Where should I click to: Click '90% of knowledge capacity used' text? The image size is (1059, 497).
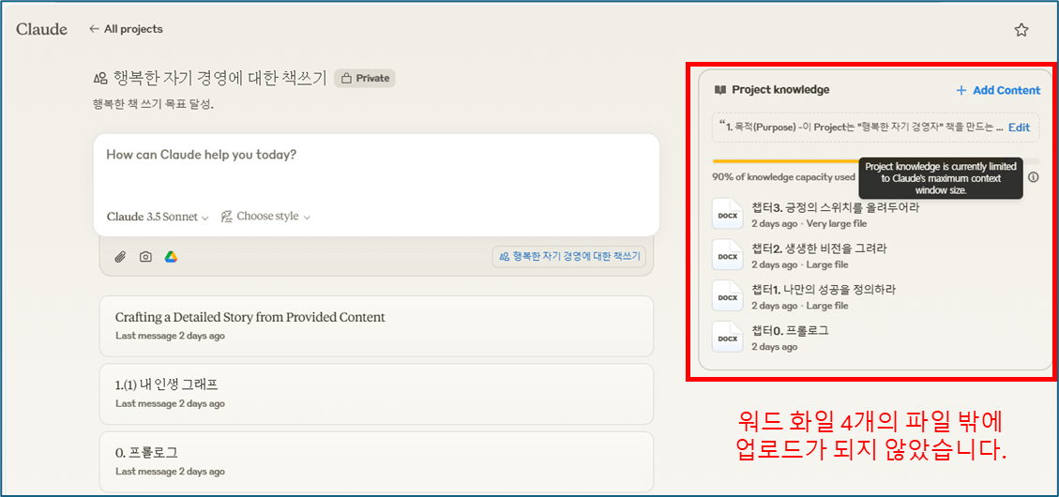pos(783,177)
